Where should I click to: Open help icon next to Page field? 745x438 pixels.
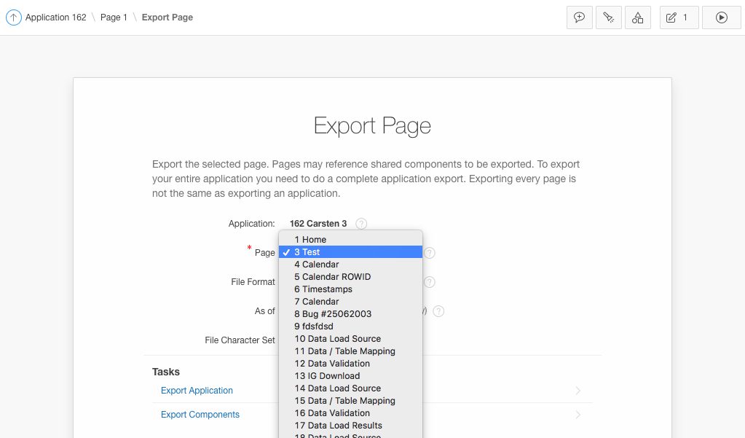pyautogui.click(x=430, y=253)
